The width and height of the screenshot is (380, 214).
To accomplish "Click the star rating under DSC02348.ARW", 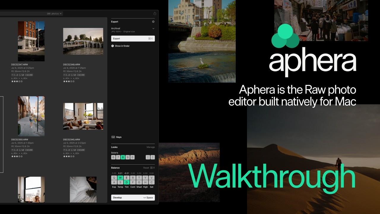I will [69, 81].
